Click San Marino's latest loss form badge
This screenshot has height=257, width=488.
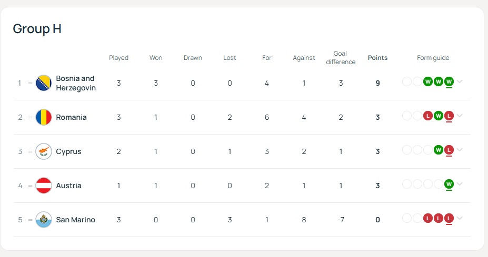coord(449,218)
